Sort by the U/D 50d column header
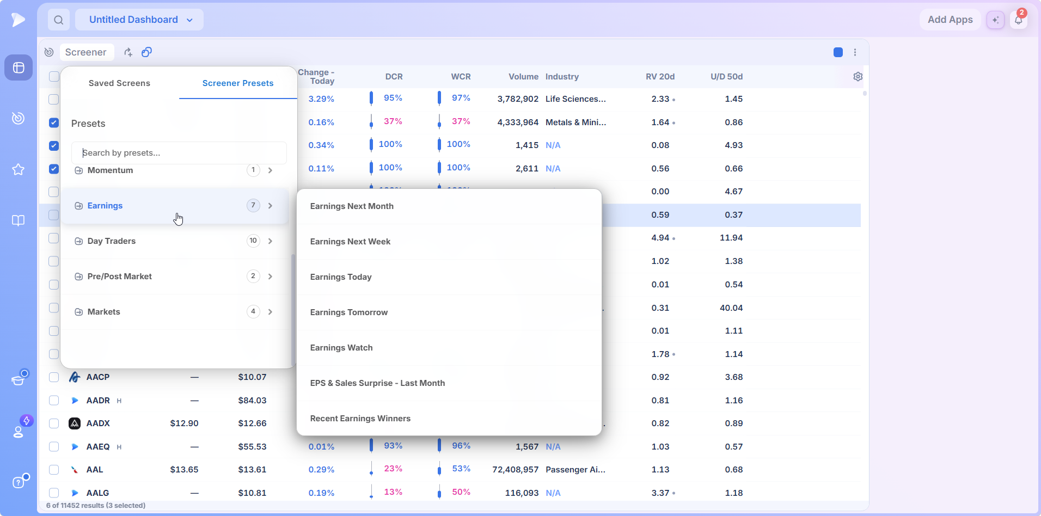The image size is (1041, 516). click(x=726, y=77)
